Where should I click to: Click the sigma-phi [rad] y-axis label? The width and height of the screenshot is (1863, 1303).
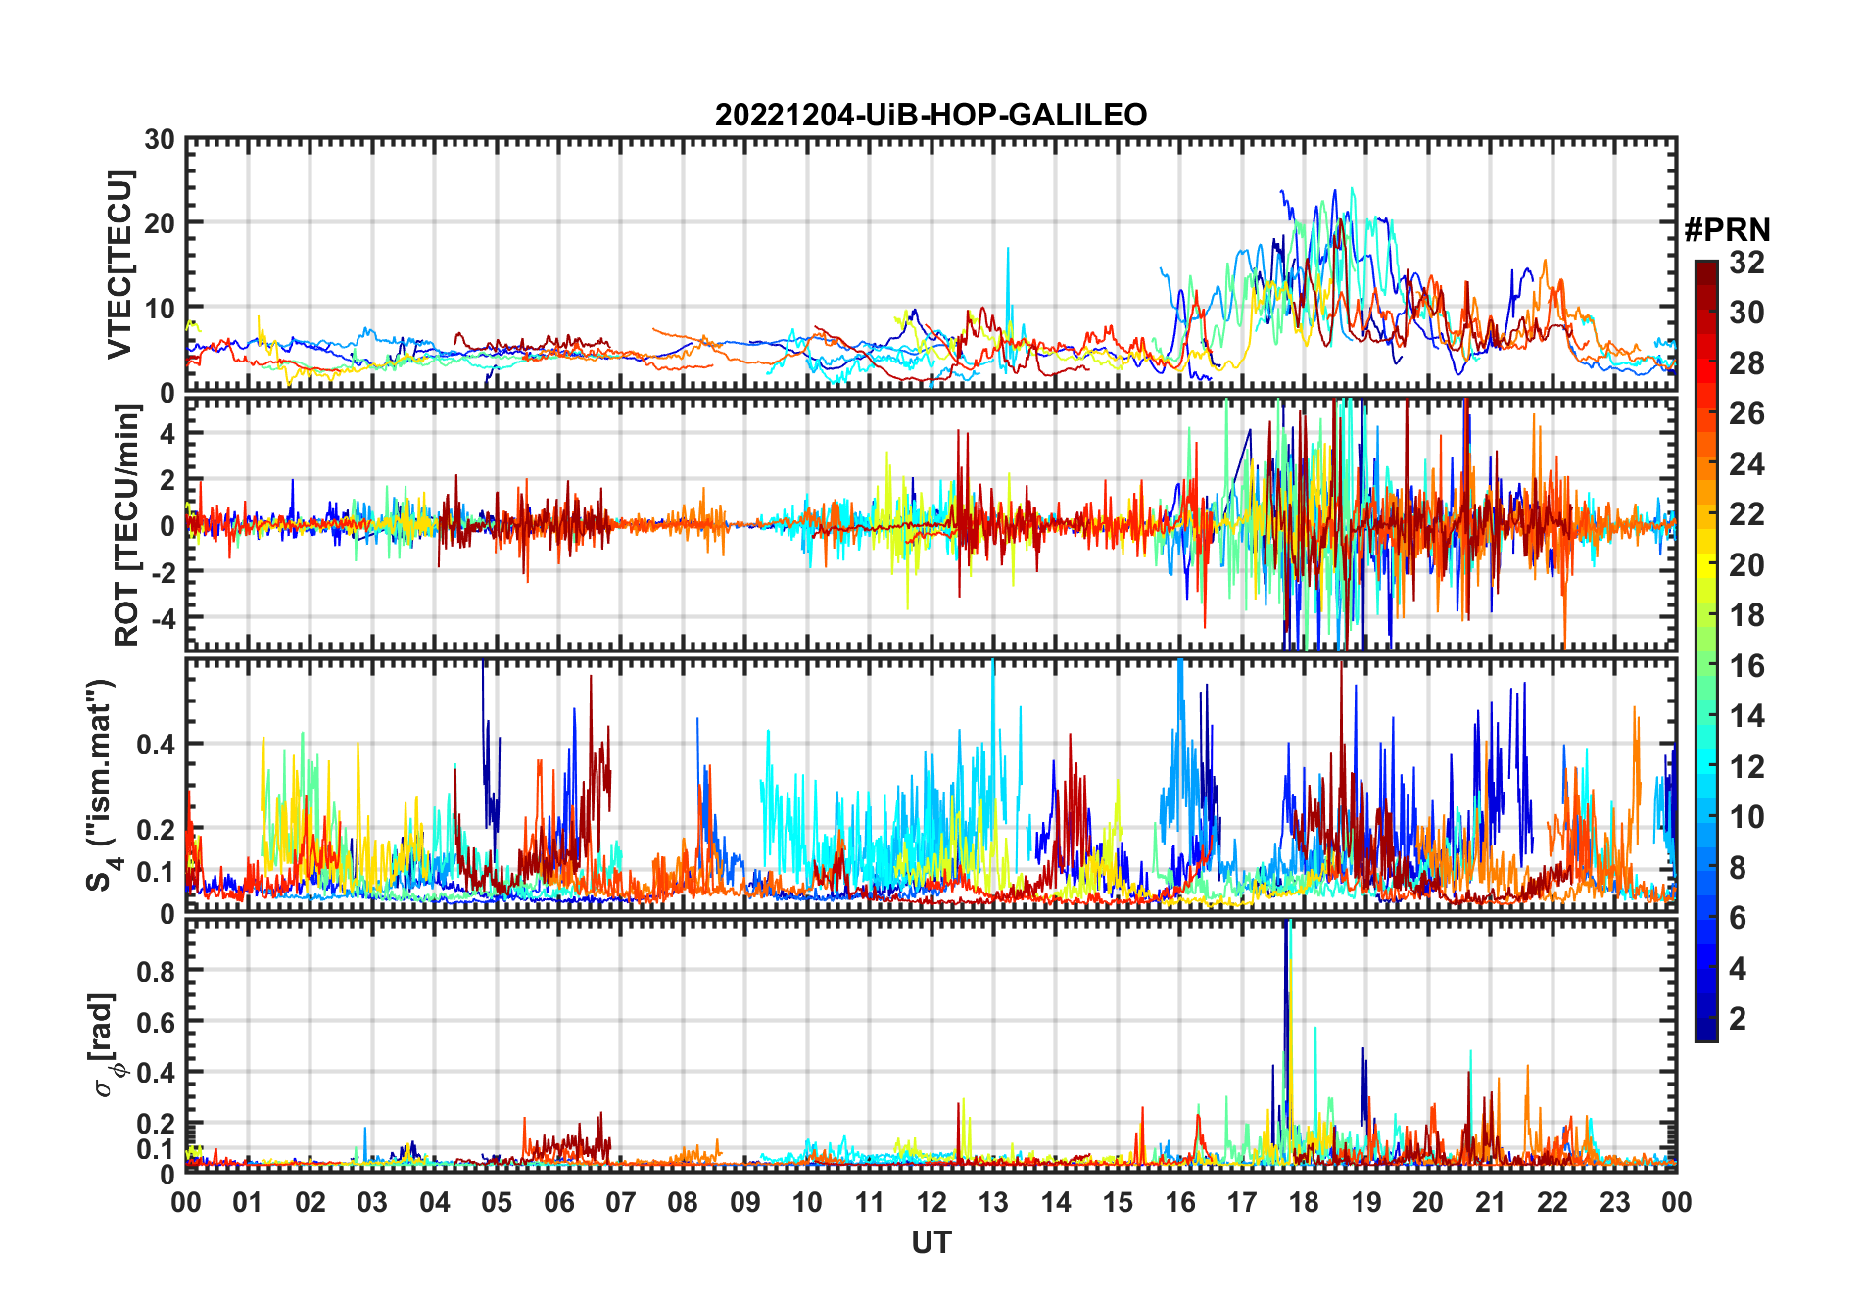(103, 1044)
